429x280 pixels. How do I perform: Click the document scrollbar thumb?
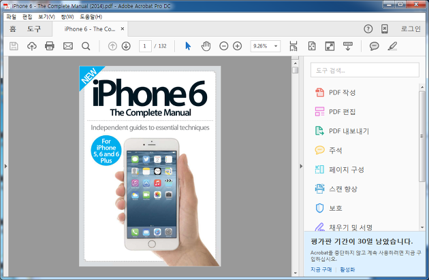click(295, 70)
